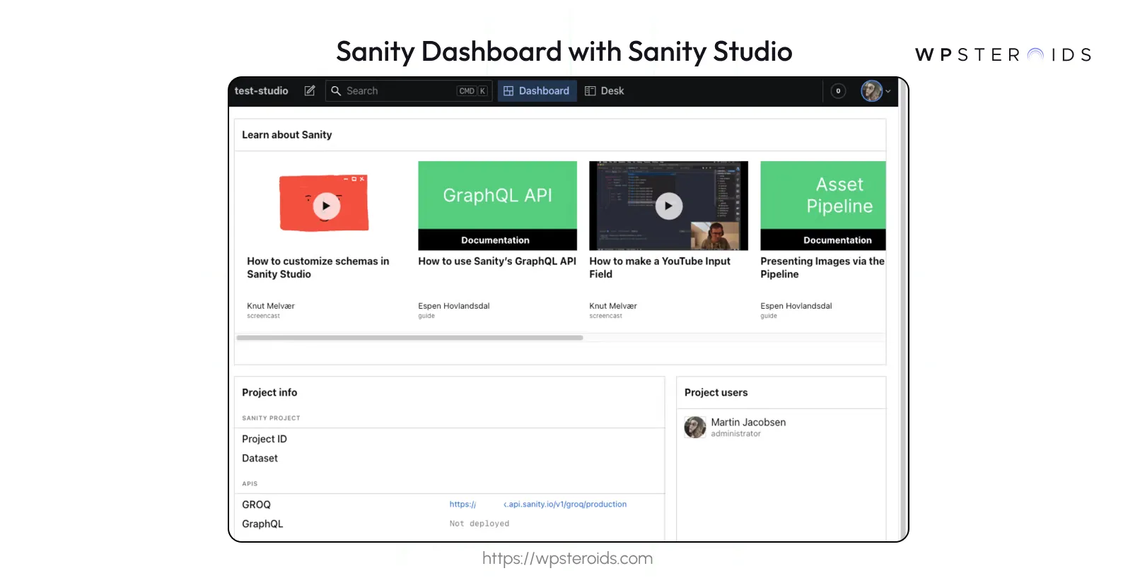Click the compose new document pencil icon
This screenshot has height=578, width=1140.
[310, 91]
